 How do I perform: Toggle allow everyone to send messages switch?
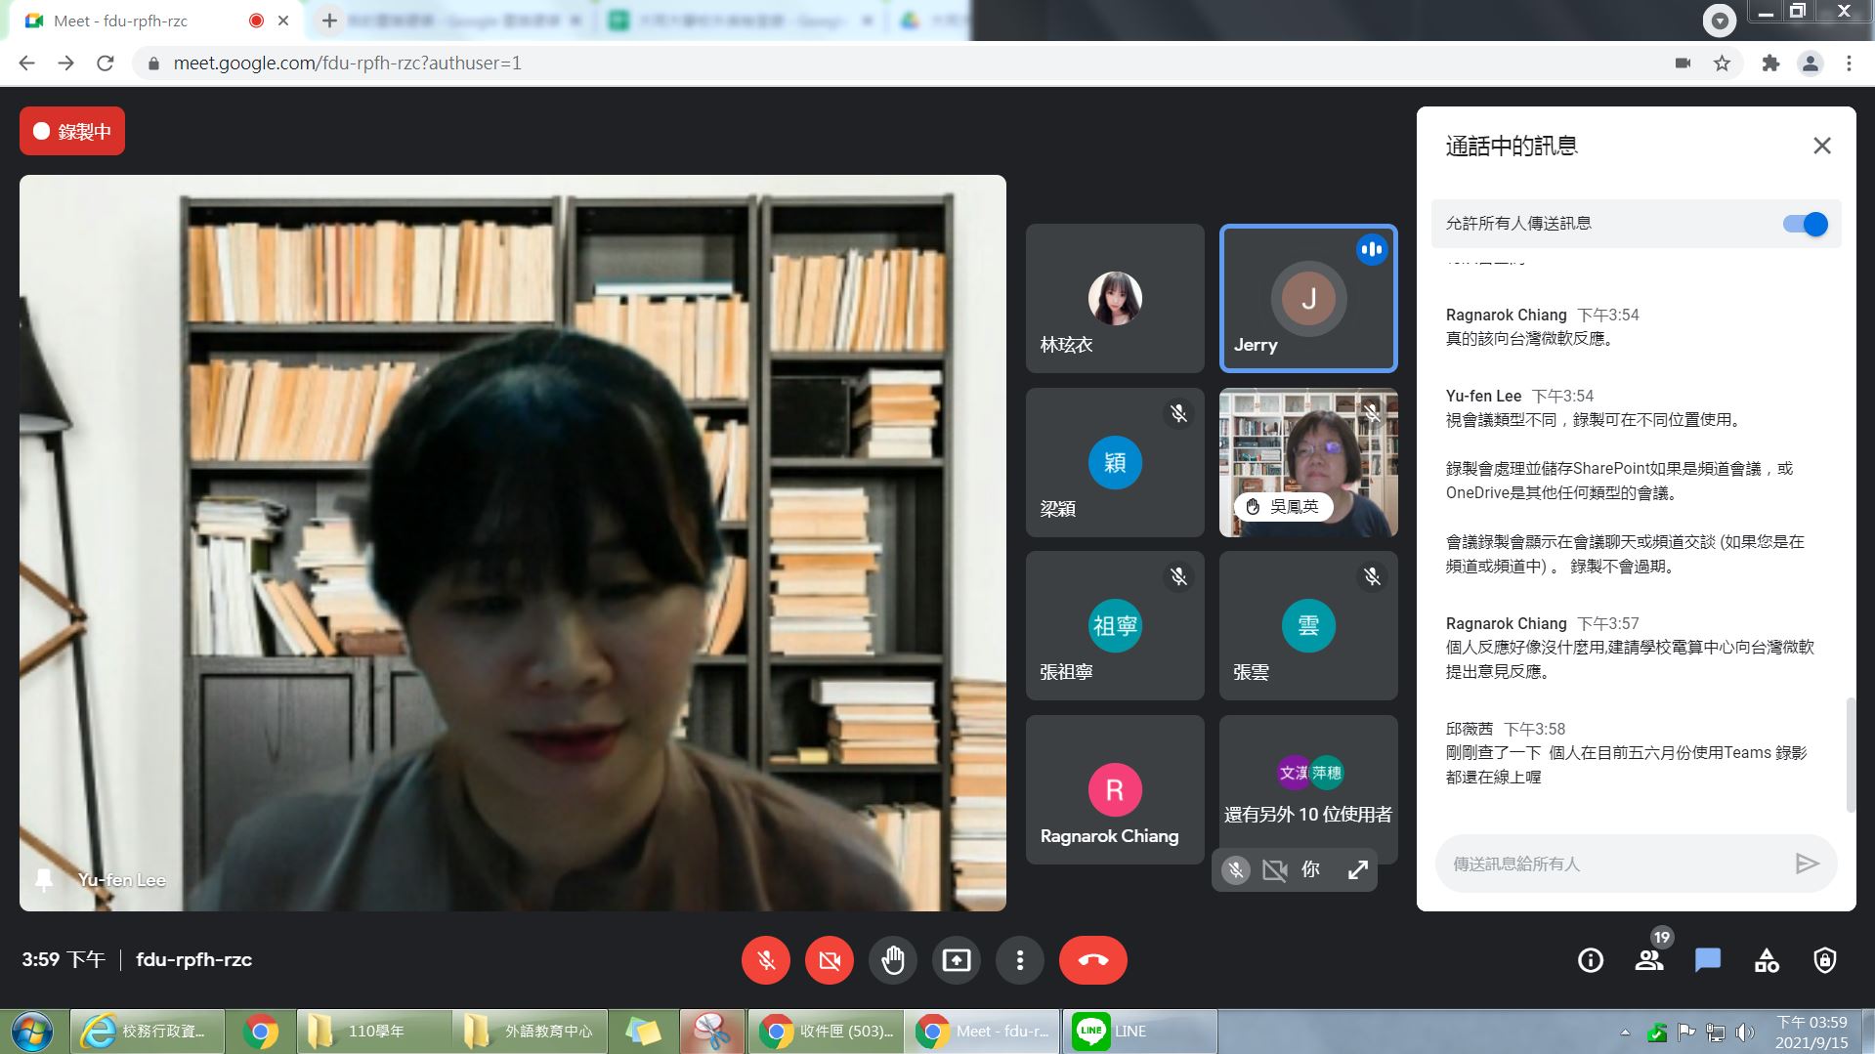click(x=1805, y=225)
